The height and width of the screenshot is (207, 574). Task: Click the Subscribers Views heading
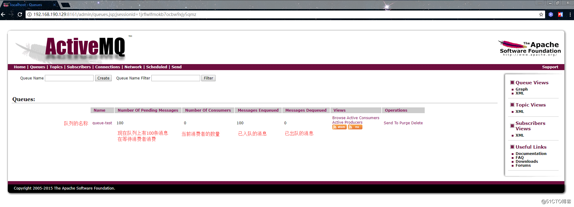pos(530,126)
